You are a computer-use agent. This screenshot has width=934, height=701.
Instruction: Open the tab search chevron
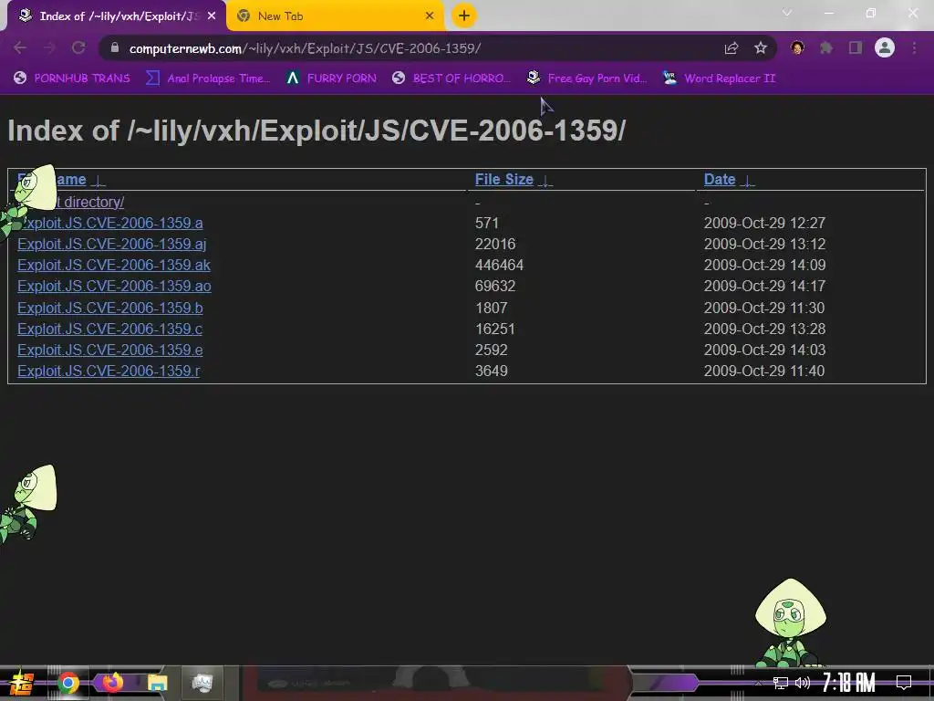787,13
